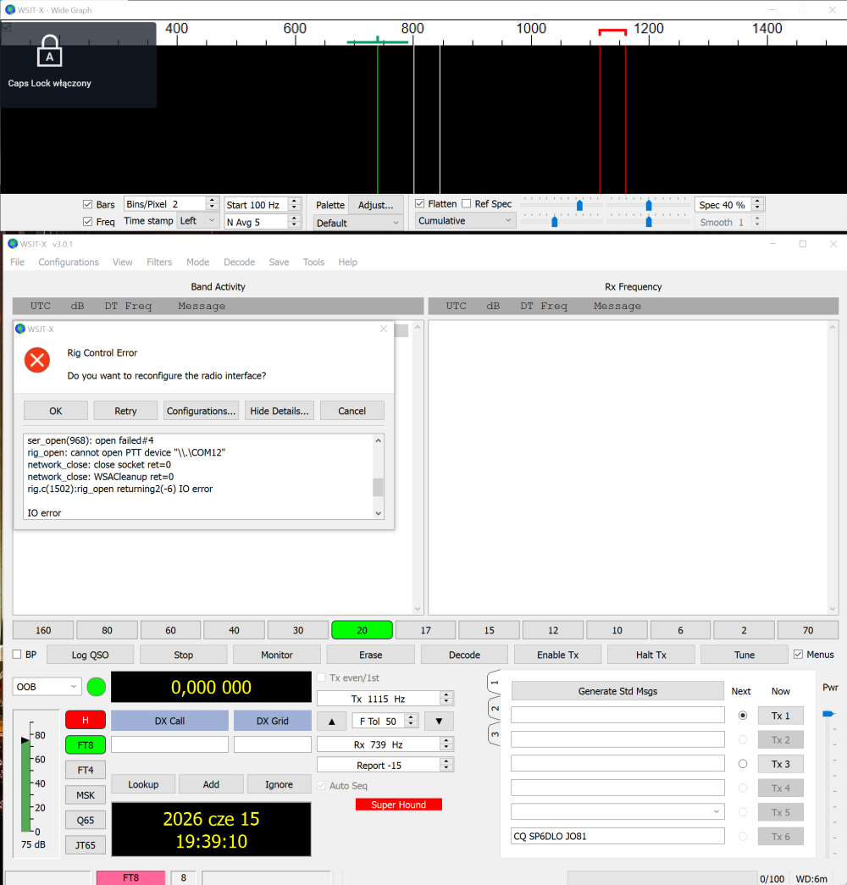Image resolution: width=847 pixels, height=885 pixels.
Task: Click the upper-left Wide Graph gain slider
Action: (579, 205)
